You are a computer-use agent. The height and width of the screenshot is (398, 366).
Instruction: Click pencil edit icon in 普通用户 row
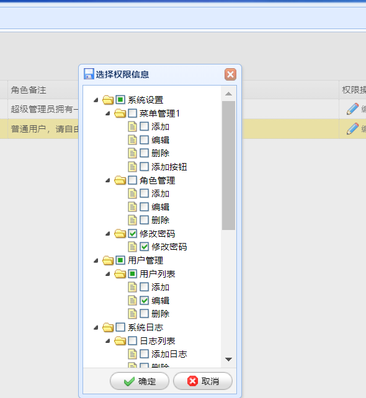click(352, 129)
